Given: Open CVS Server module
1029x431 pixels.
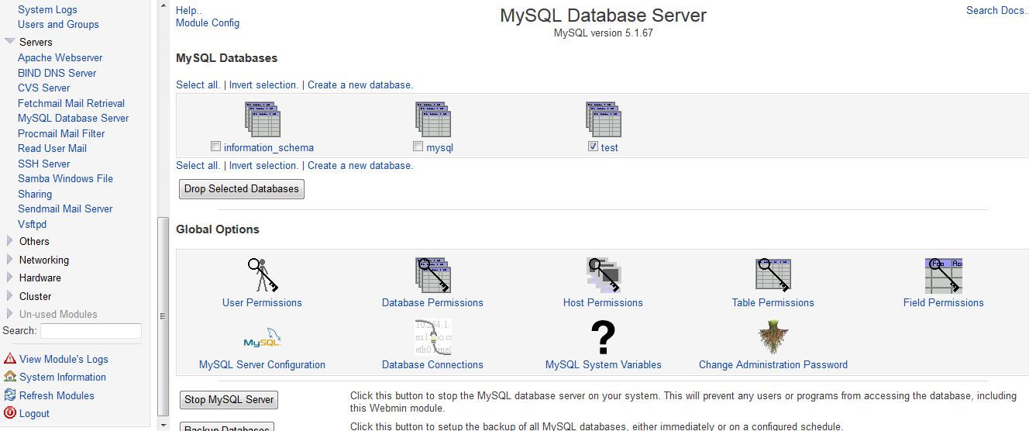Looking at the screenshot, I should click(44, 88).
